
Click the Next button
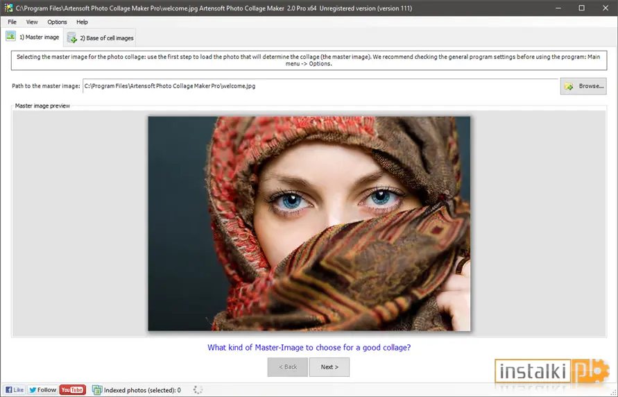pos(329,367)
